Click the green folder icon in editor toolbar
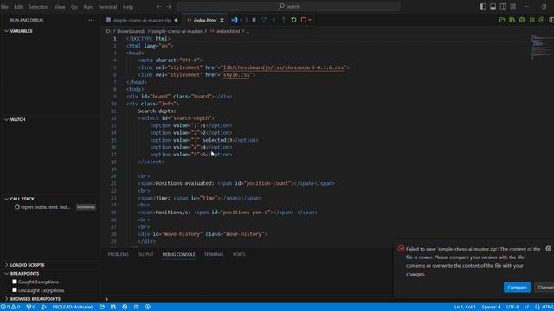This screenshot has height=311, width=554. (502, 20)
